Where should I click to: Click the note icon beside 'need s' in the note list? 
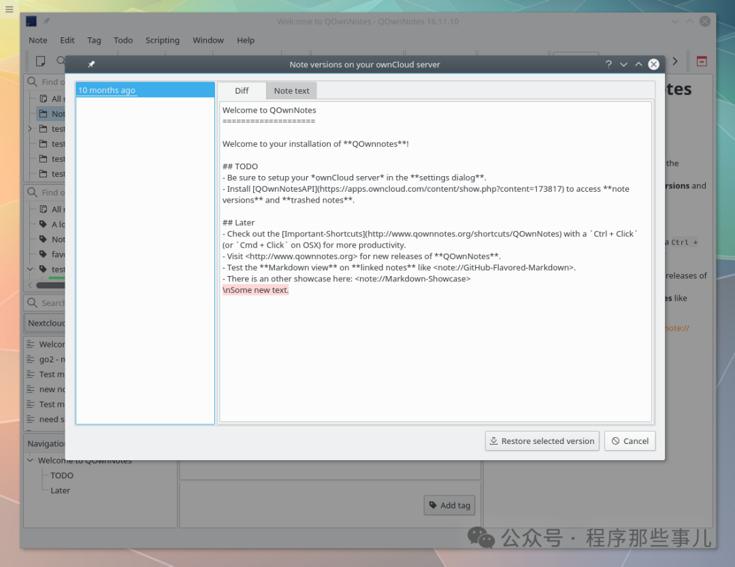click(x=31, y=419)
